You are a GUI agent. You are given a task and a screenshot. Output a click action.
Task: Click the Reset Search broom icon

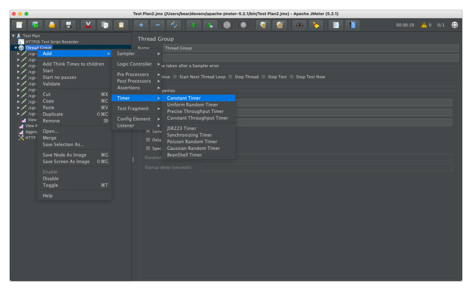[x=316, y=25]
